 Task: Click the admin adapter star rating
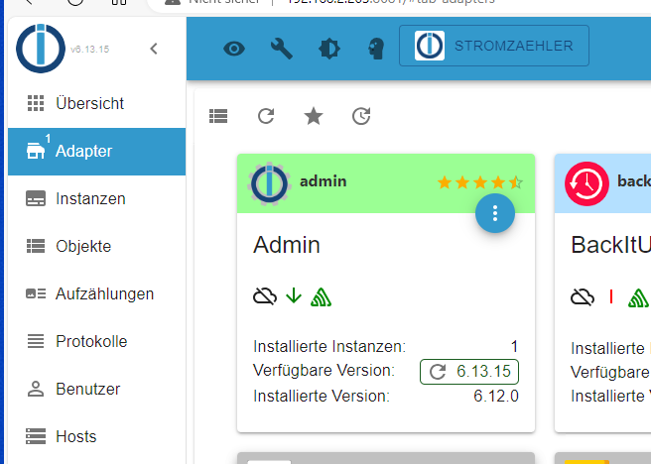(480, 182)
